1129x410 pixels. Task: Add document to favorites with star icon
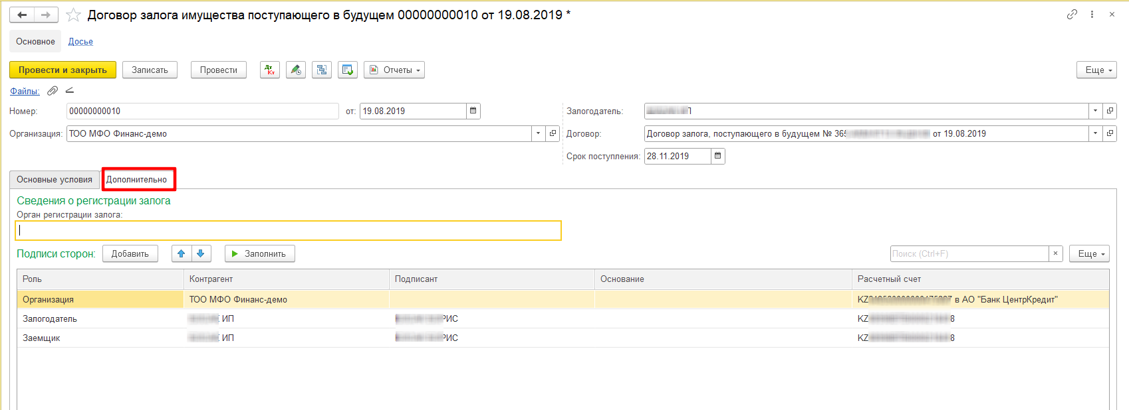(73, 15)
